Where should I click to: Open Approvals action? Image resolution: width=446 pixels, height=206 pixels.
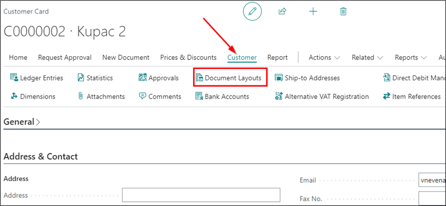(159, 78)
